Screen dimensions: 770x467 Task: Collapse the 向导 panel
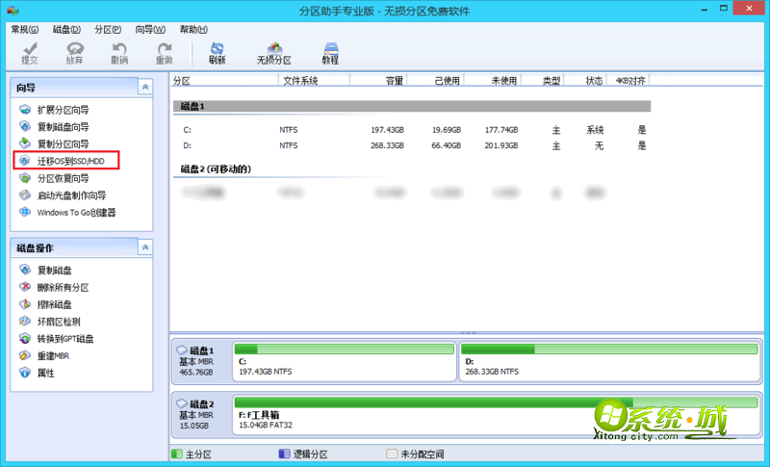(145, 87)
